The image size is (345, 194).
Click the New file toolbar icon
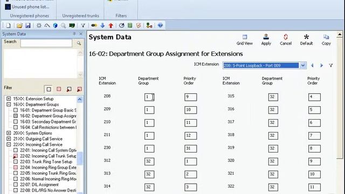coord(9,25)
